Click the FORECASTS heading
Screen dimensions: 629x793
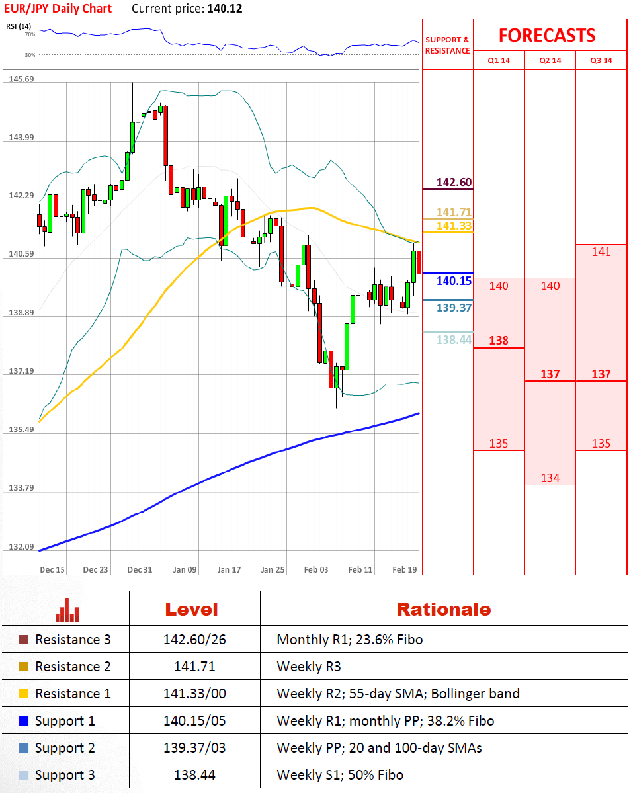click(x=547, y=35)
